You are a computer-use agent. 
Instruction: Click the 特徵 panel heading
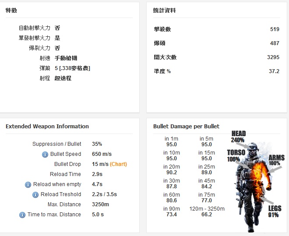pyautogui.click(x=11, y=10)
